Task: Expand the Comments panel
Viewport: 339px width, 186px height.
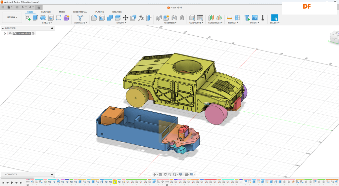Action: [52, 174]
